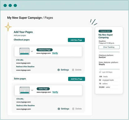This screenshot has width=129, height=120.
Task: Click the first window control dot
Action: pos(5,6)
